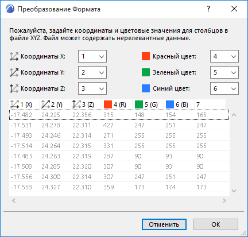The height and width of the screenshot is (237, 248).
Task: Open the Координаты Y column dropdown
Action: (92, 72)
